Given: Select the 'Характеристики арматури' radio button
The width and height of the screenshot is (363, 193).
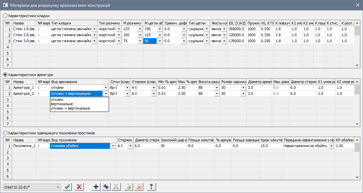Looking at the screenshot, I should click(5, 75).
